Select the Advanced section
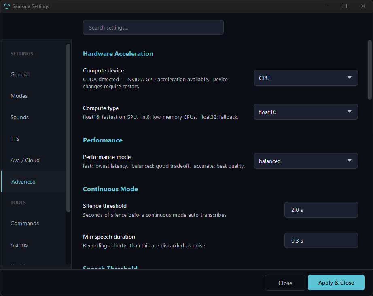Viewport: 373px width, 296px height. 33,182
